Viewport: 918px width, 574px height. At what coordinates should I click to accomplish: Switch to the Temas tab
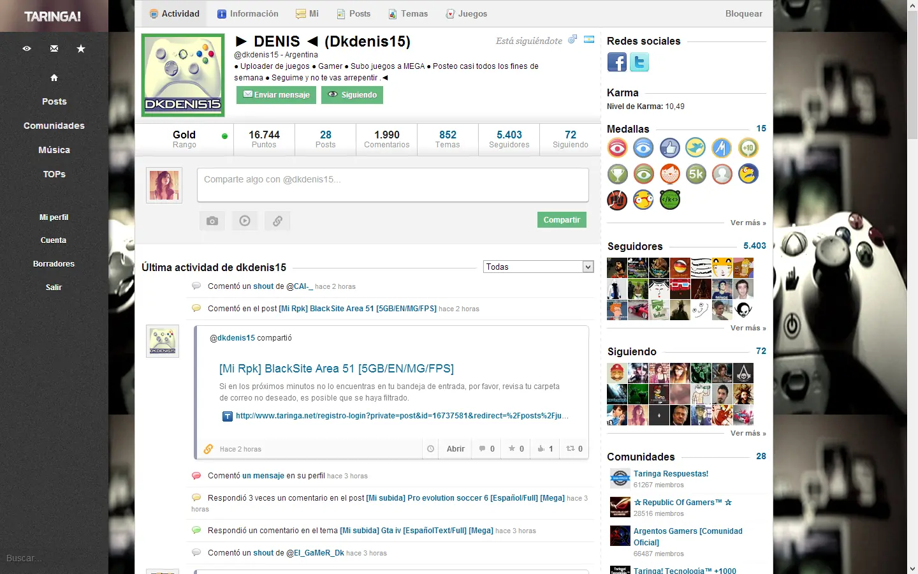pos(408,13)
